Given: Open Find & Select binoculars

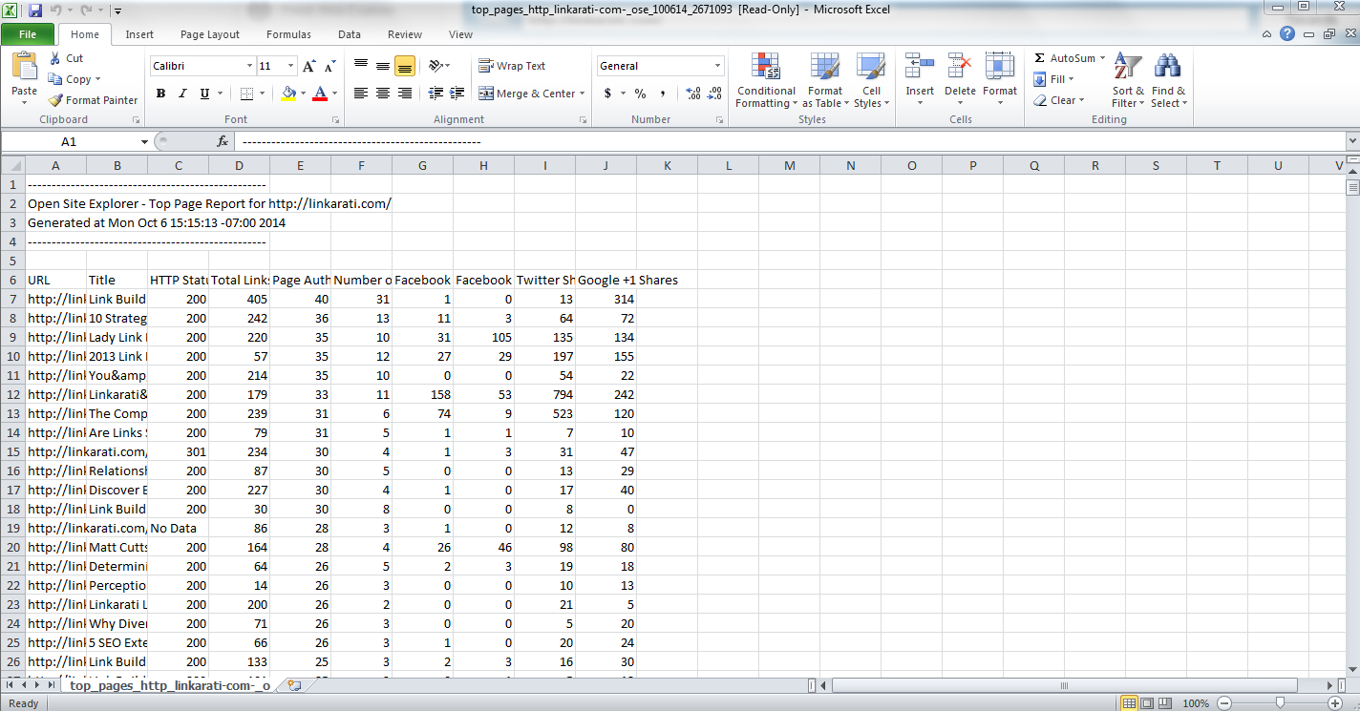Looking at the screenshot, I should [x=1168, y=81].
